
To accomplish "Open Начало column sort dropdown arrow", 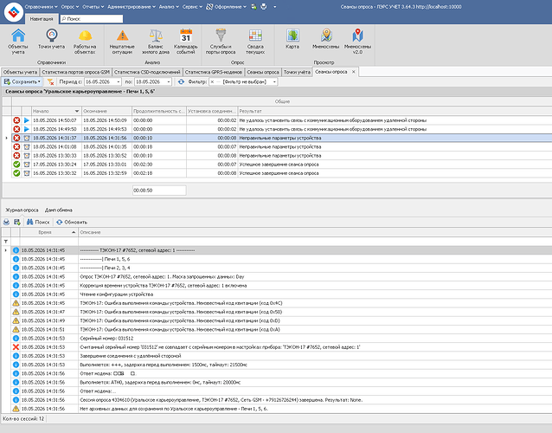I will click(x=77, y=111).
